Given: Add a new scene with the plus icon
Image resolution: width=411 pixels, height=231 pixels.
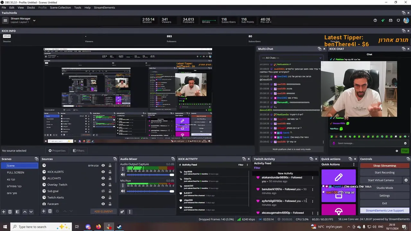Looking at the screenshot, I should pyautogui.click(x=4, y=212).
